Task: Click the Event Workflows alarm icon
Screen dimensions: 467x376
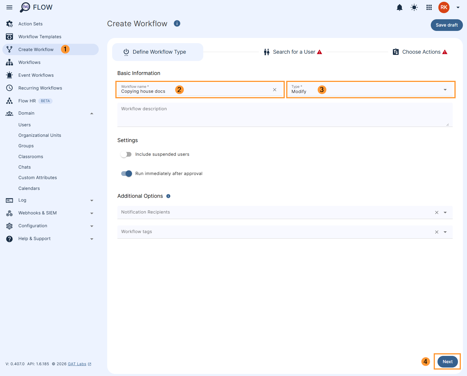Action: click(x=9, y=75)
